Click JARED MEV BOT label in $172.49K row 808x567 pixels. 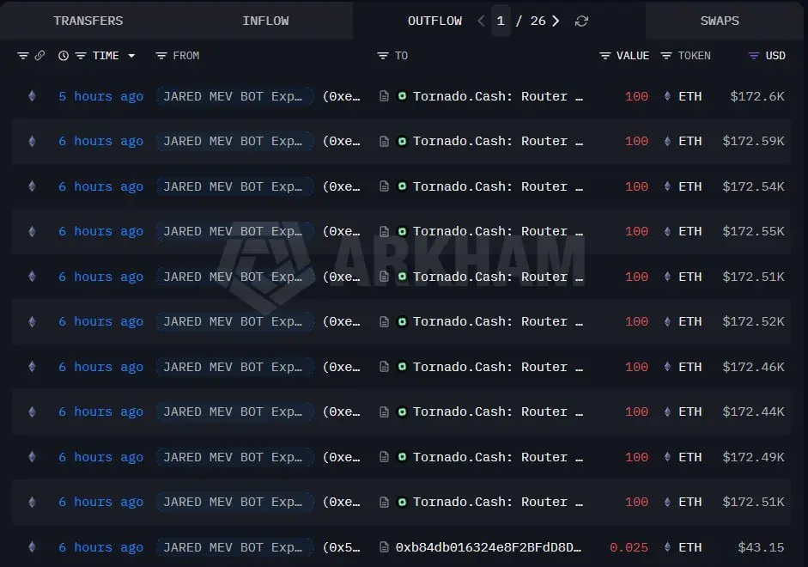234,457
